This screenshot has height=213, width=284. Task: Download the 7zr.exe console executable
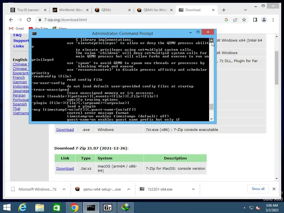(65, 130)
